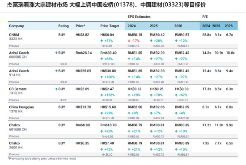
Task: Click the 2026 P/E column header
Action: [229, 26]
